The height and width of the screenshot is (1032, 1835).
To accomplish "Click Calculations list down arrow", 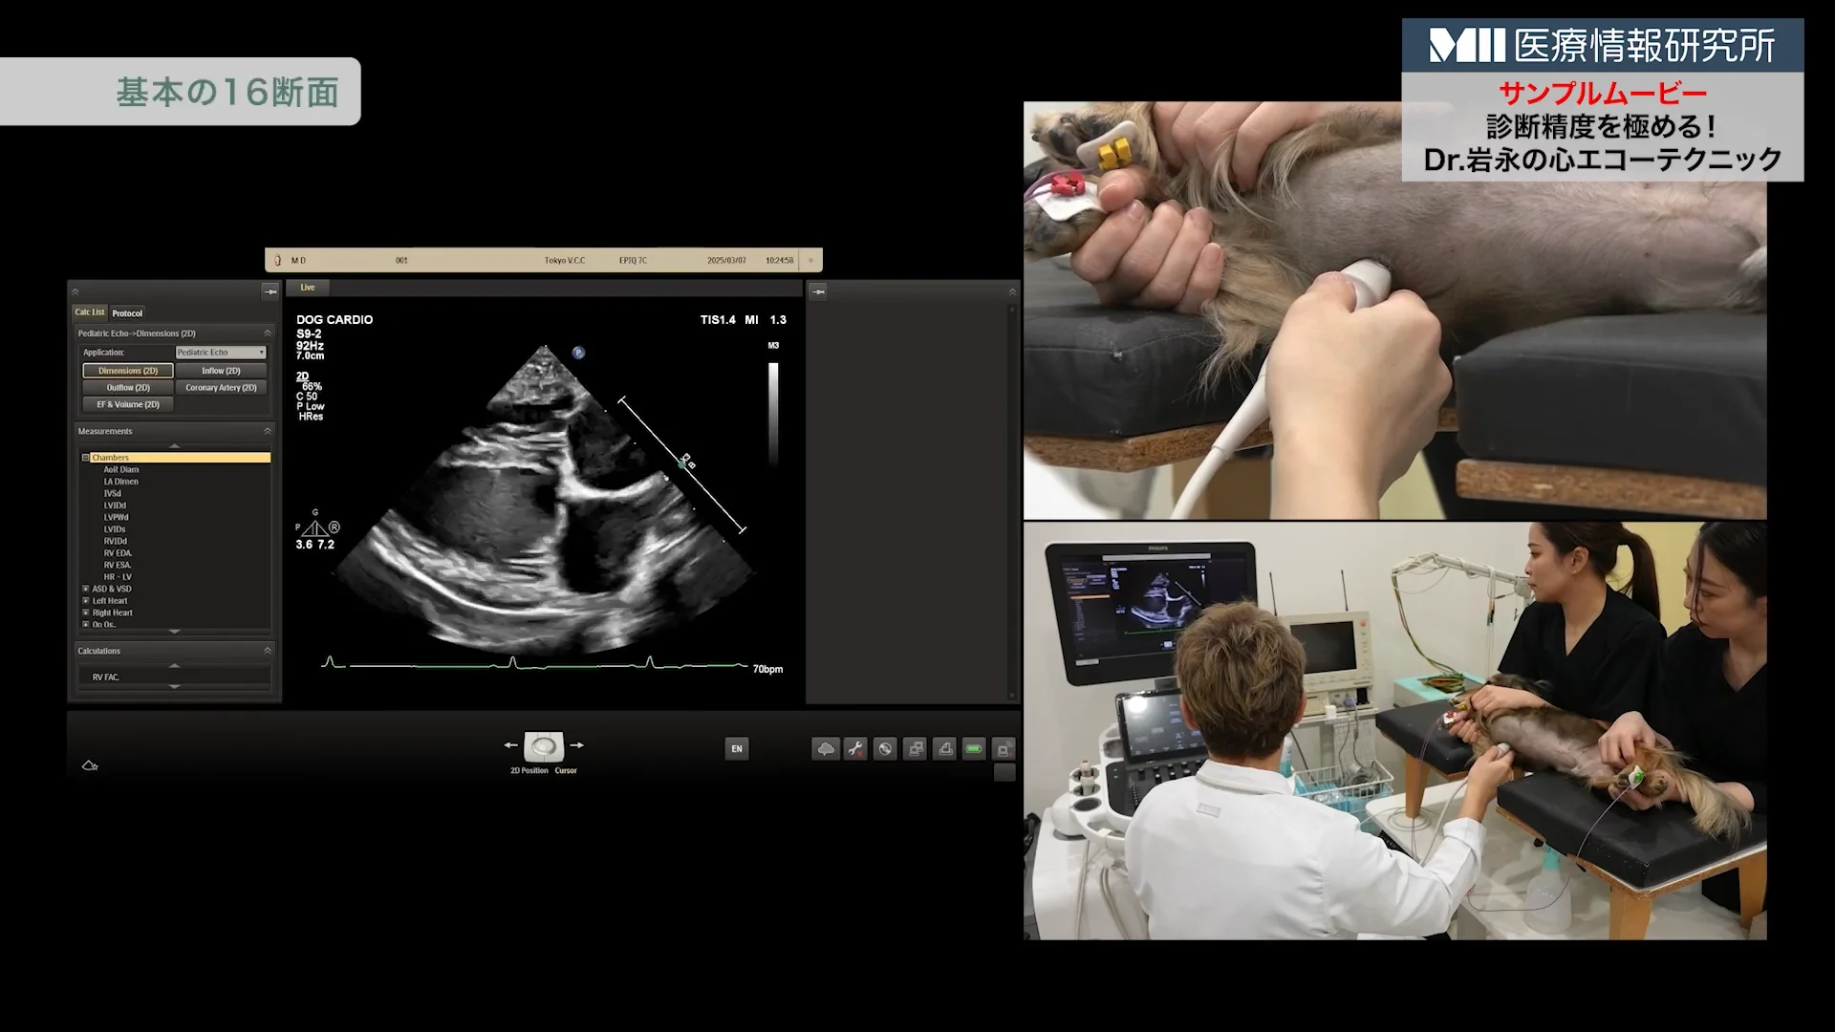I will tap(174, 687).
